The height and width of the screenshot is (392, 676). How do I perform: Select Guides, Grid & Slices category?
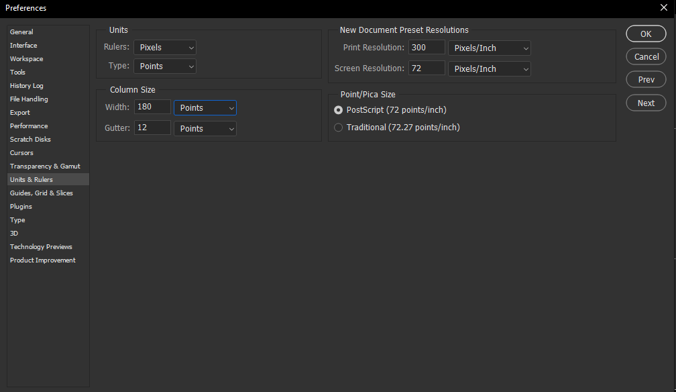tap(42, 193)
